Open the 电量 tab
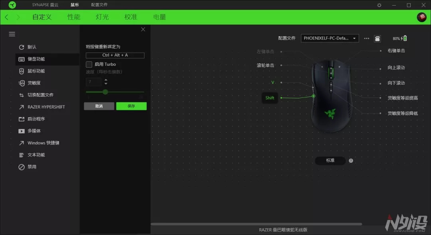Screen dimensions: 431x235 point(159,17)
